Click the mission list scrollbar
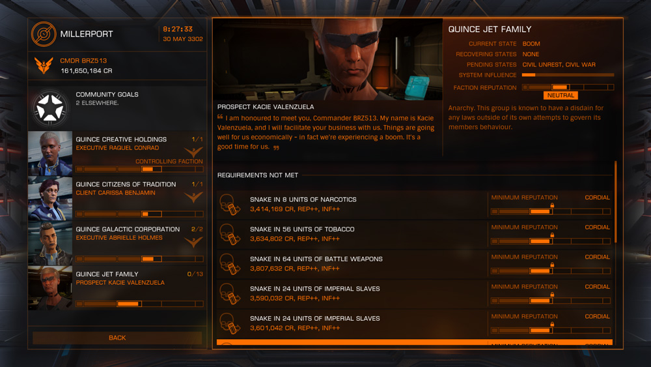 pyautogui.click(x=615, y=202)
